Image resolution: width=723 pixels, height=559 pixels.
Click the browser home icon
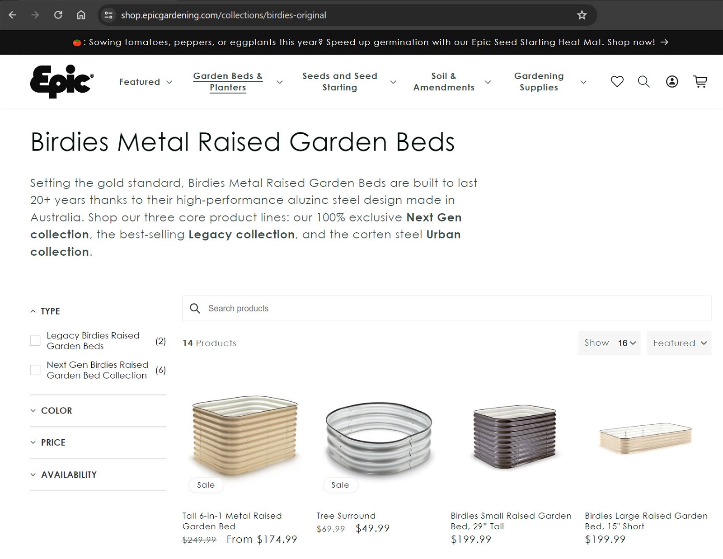click(x=81, y=15)
